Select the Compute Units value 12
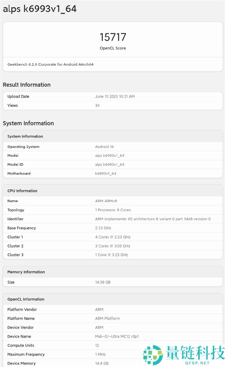This screenshot has height=367, width=225. (97, 346)
